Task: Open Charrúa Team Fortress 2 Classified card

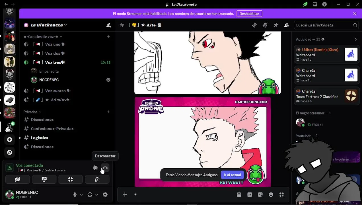Action: click(x=326, y=96)
